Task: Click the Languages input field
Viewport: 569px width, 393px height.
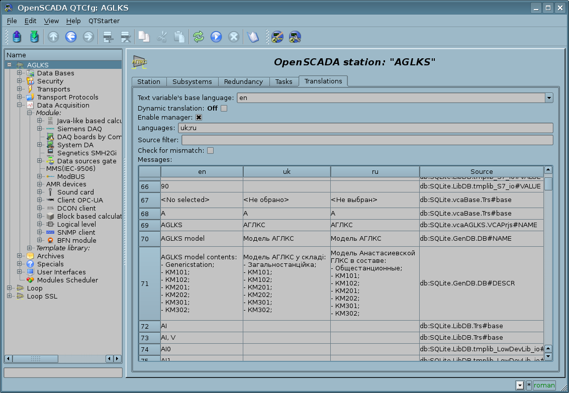Action: pyautogui.click(x=365, y=128)
